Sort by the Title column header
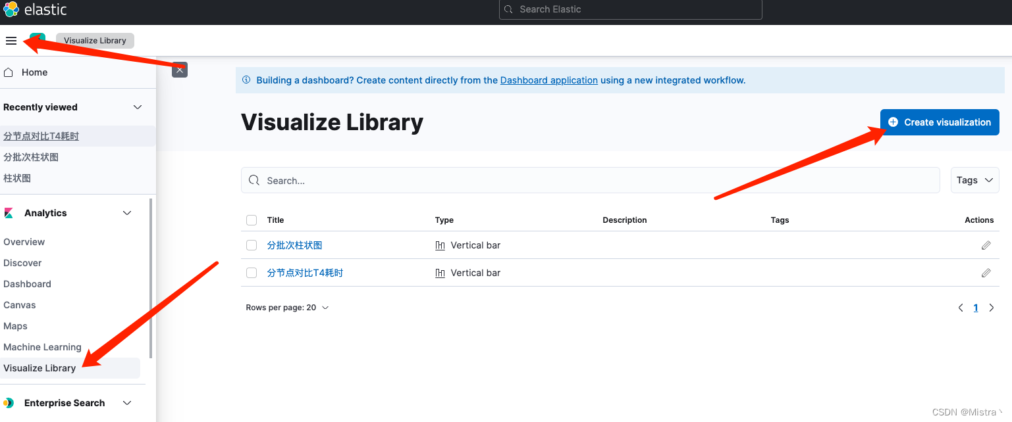 tap(275, 220)
